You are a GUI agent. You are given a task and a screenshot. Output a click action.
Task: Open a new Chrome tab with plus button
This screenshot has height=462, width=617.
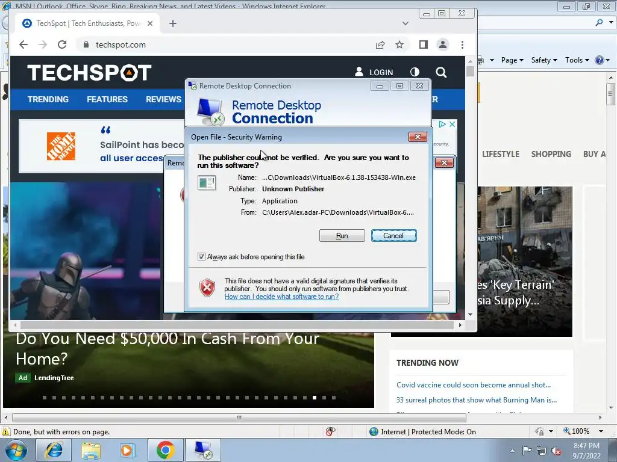[173, 23]
